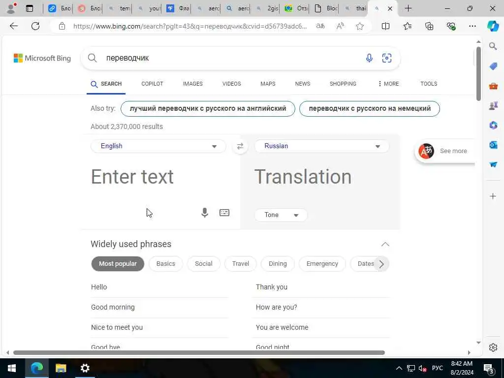
Task: Open the sidebar shopping tag icon
Action: 493,66
